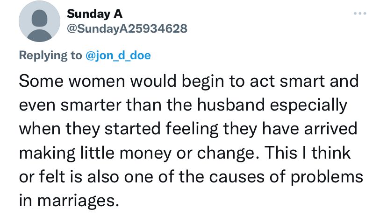Click the word "smarter" in the tweet
Viewport: 387px width, 223px height.
91,105
